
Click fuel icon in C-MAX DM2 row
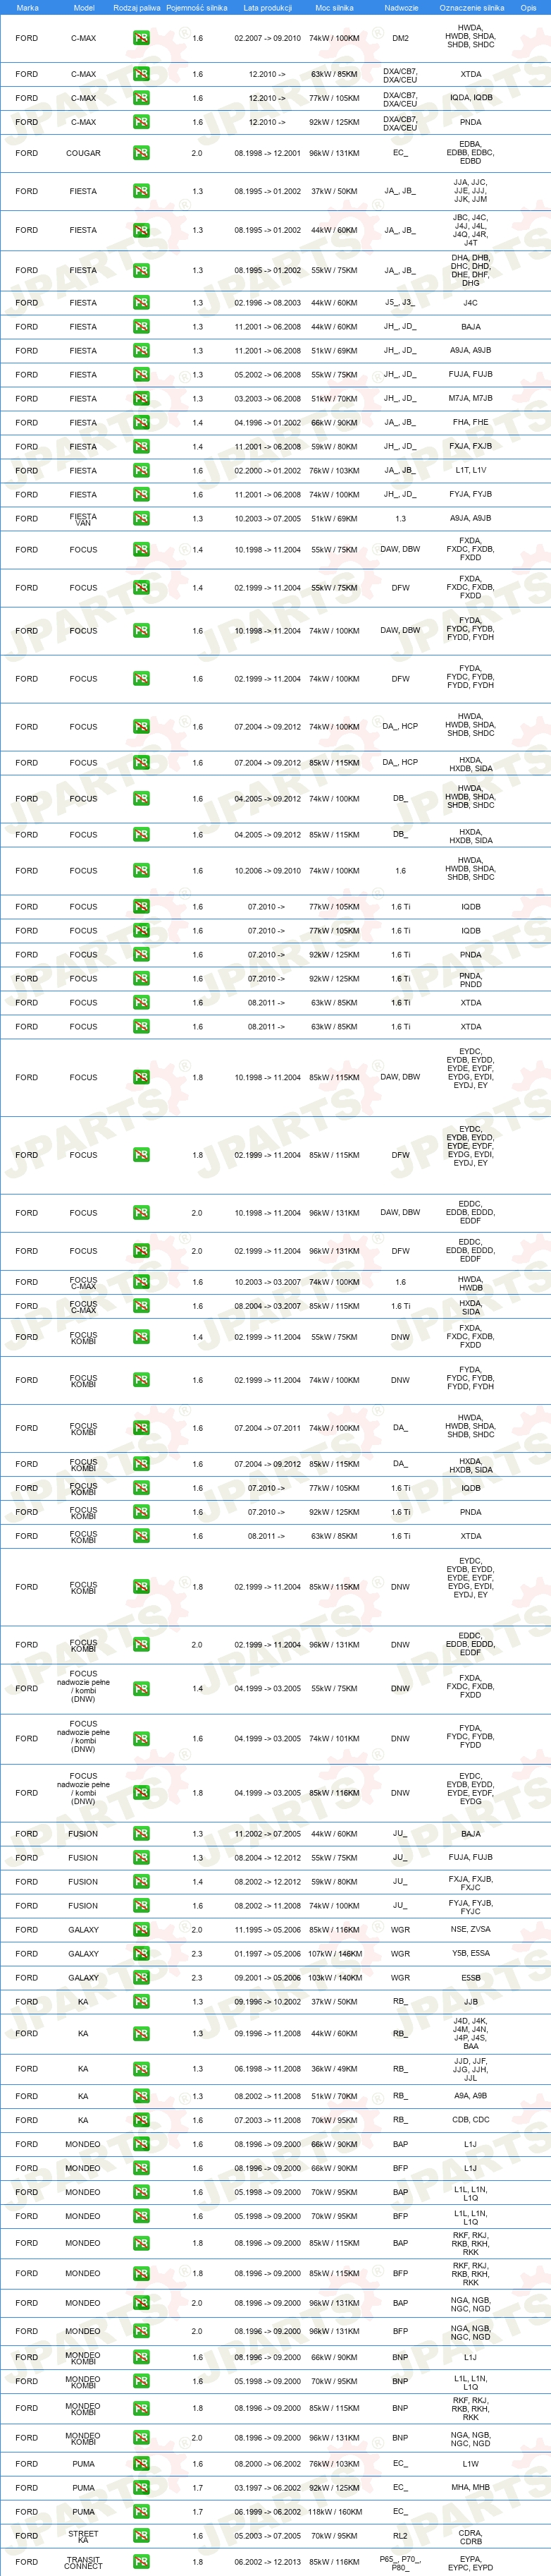pyautogui.click(x=141, y=38)
